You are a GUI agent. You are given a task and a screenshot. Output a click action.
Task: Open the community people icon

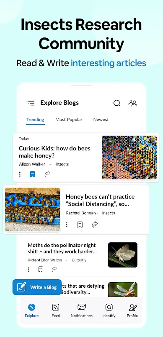[x=133, y=103]
